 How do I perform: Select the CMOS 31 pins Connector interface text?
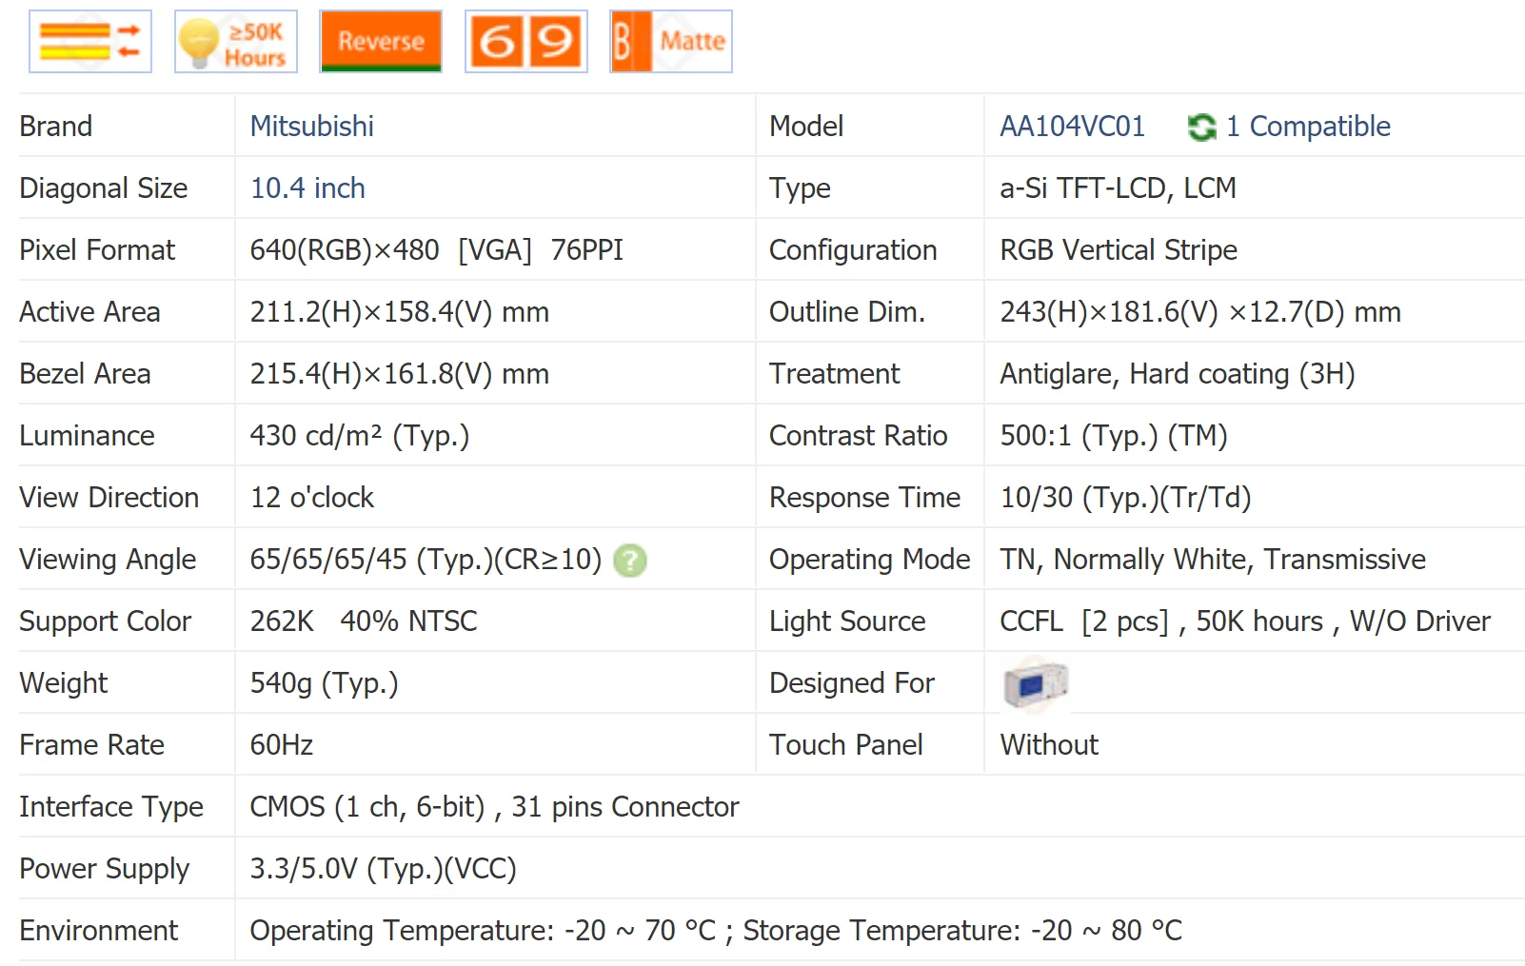click(494, 807)
